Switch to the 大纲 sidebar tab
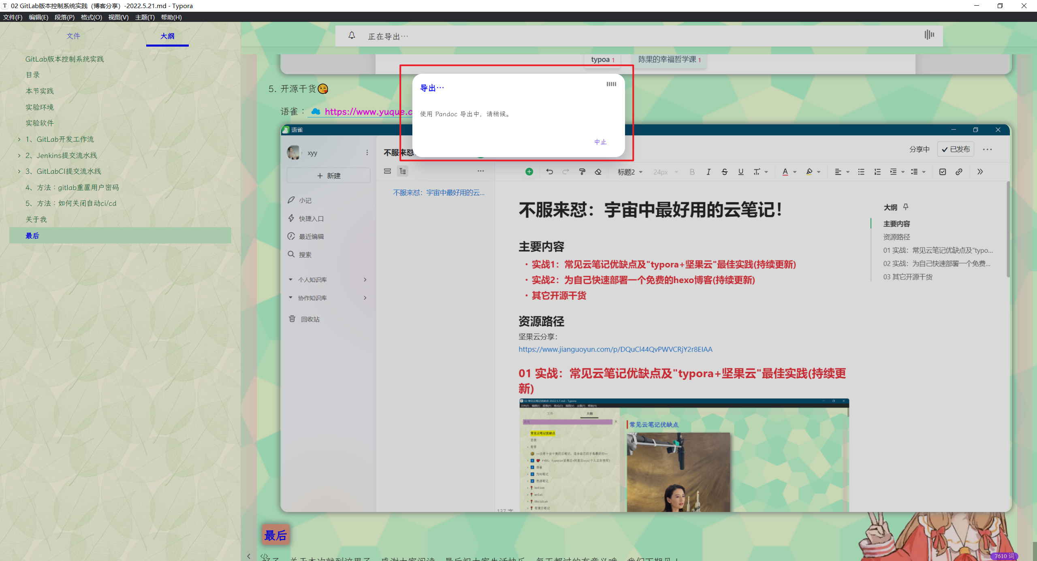Screen dimensions: 1037x561 167,36
